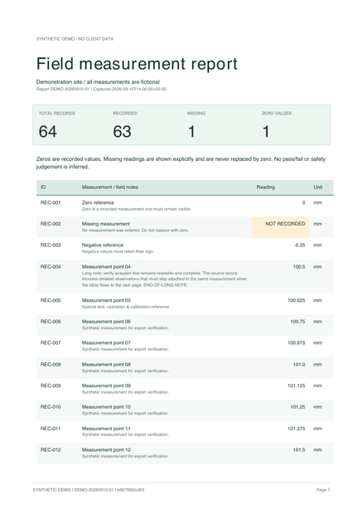Click Measurement point 05 entry
This screenshot has width=363, height=514.
coord(106,300)
